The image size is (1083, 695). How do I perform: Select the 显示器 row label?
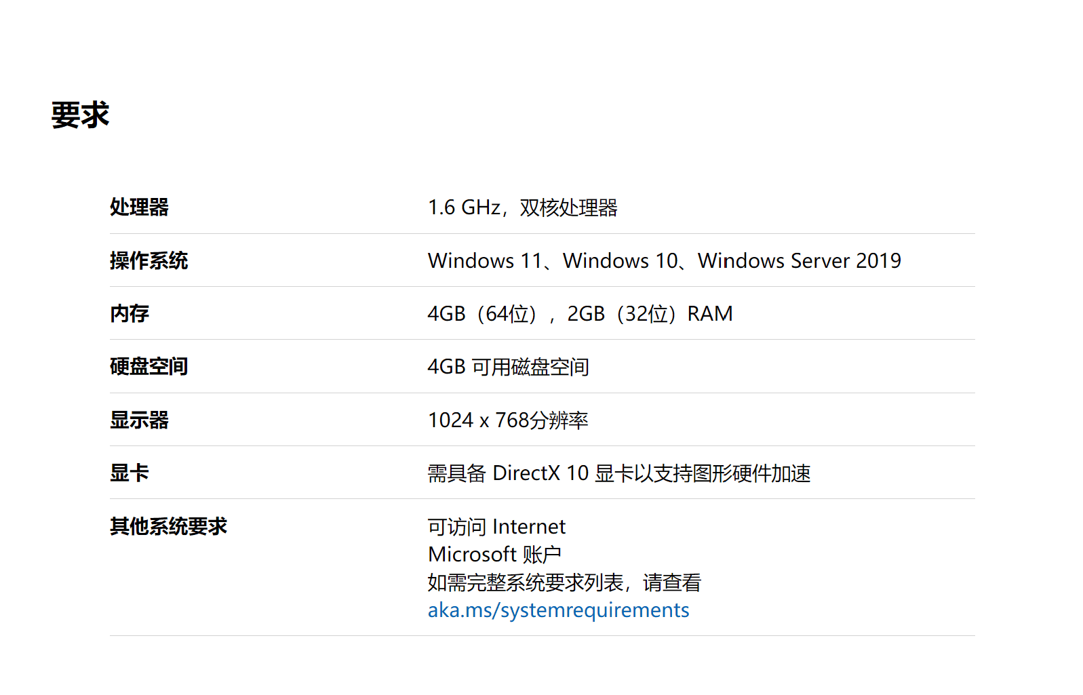tap(139, 420)
